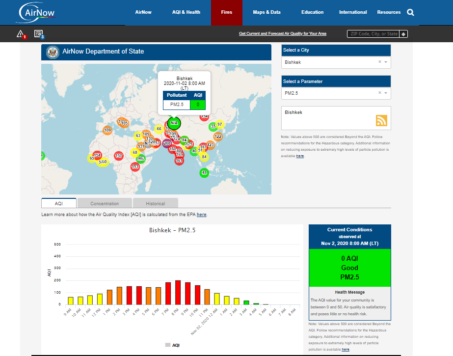
Task: Open the search magnifier icon
Action: click(410, 12)
